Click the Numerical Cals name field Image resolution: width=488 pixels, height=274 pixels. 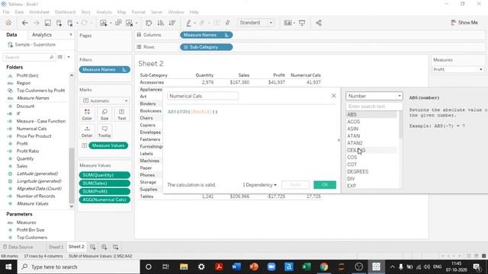point(203,97)
